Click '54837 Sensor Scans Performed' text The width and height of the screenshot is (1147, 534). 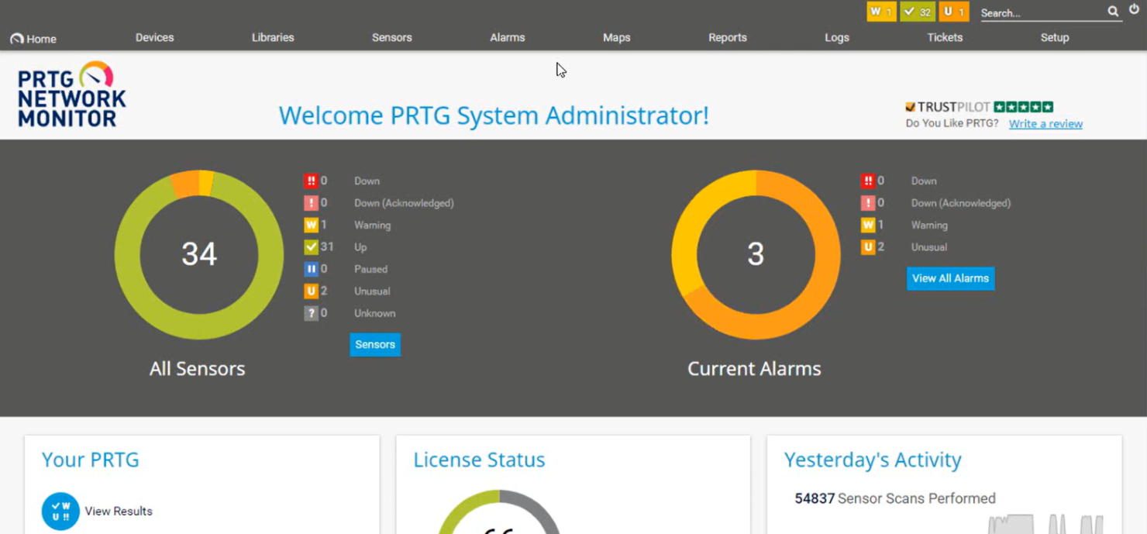[895, 498]
